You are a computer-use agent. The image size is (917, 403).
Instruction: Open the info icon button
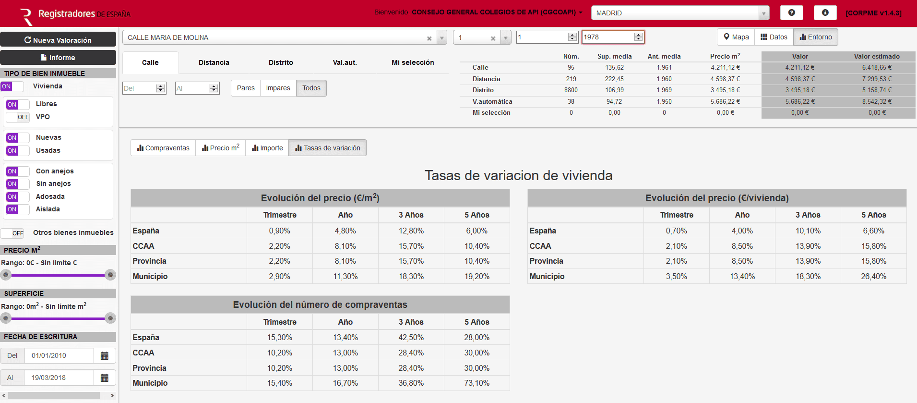click(825, 13)
